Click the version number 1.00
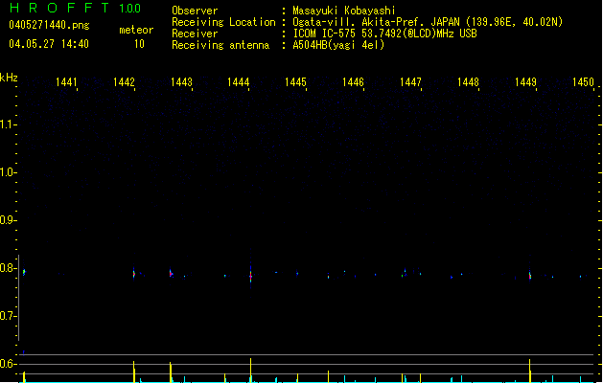The image size is (603, 383). [129, 9]
